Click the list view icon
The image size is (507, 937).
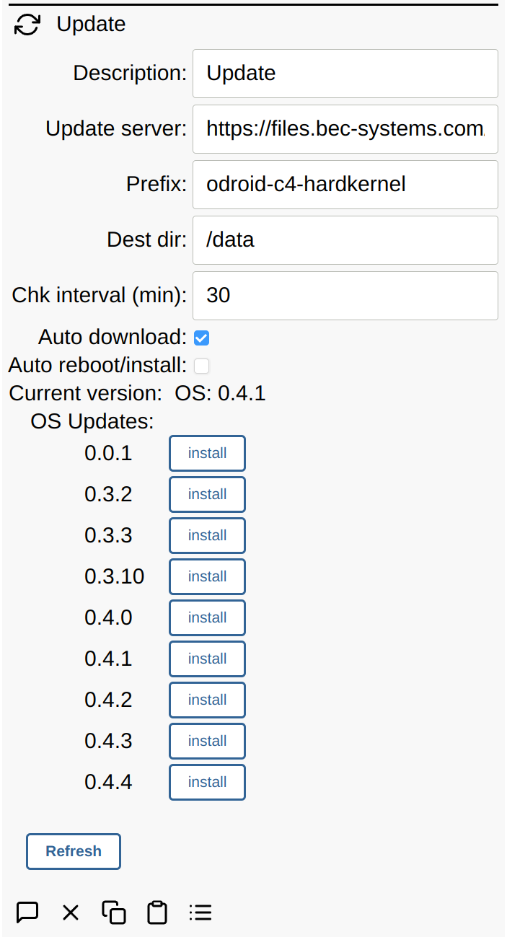point(200,912)
